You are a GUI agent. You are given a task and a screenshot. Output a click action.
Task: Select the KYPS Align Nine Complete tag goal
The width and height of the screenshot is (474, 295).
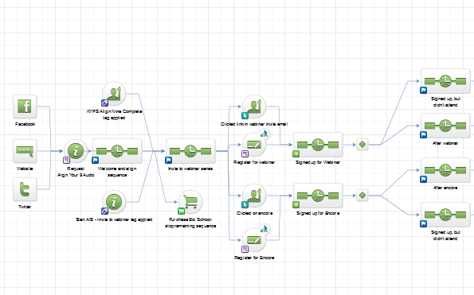pos(114,94)
